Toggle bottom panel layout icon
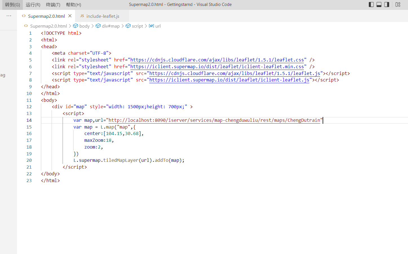The width and height of the screenshot is (408, 254). tap(379, 5)
